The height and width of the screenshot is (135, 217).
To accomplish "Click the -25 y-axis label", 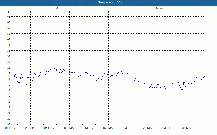I will [8, 119].
